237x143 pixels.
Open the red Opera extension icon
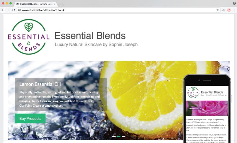click(229, 10)
